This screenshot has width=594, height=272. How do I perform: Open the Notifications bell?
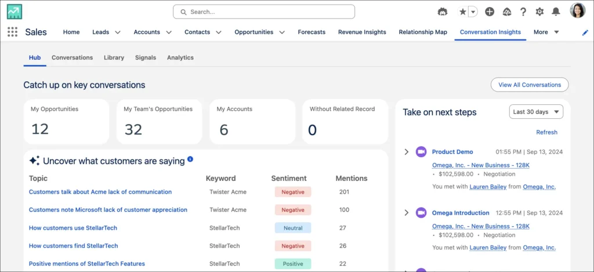click(556, 12)
